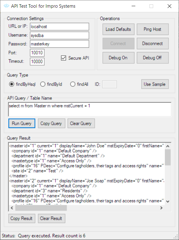The height and width of the screenshot is (240, 179).
Task: Click the Password field showing masterkey
Action: pyautogui.click(x=59, y=44)
